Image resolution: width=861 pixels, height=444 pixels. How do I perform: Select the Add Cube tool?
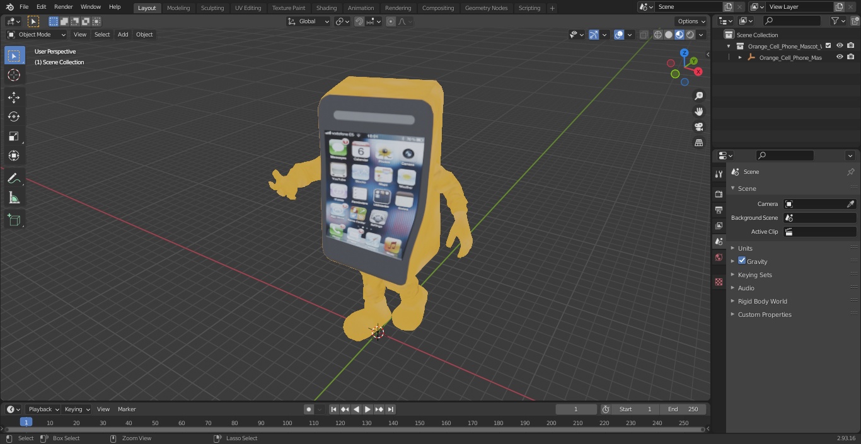coord(14,220)
